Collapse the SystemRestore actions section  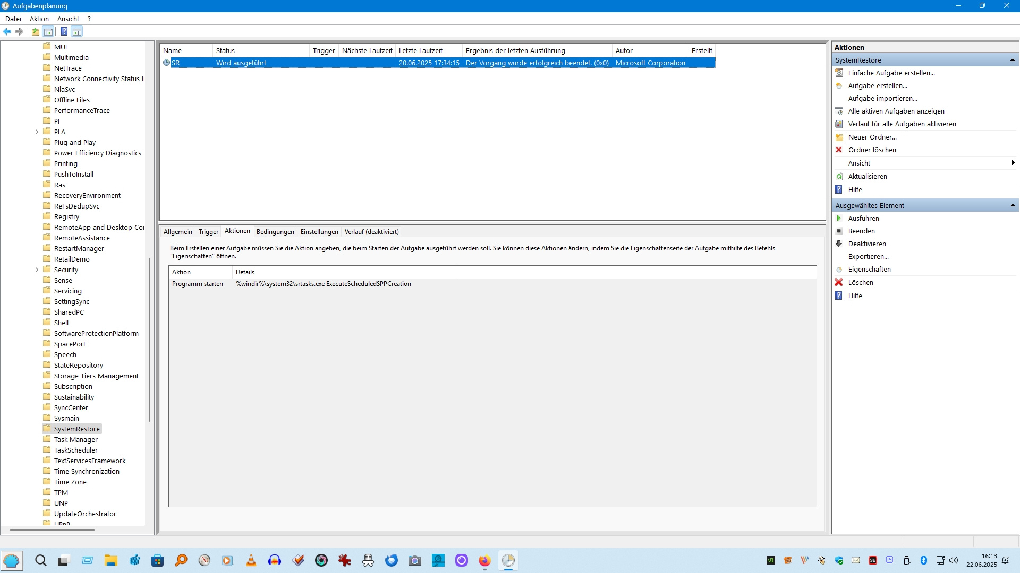tap(1013, 60)
